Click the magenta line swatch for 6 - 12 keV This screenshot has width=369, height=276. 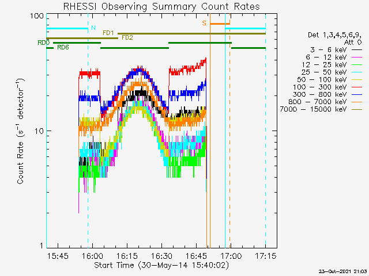[x=357, y=57]
